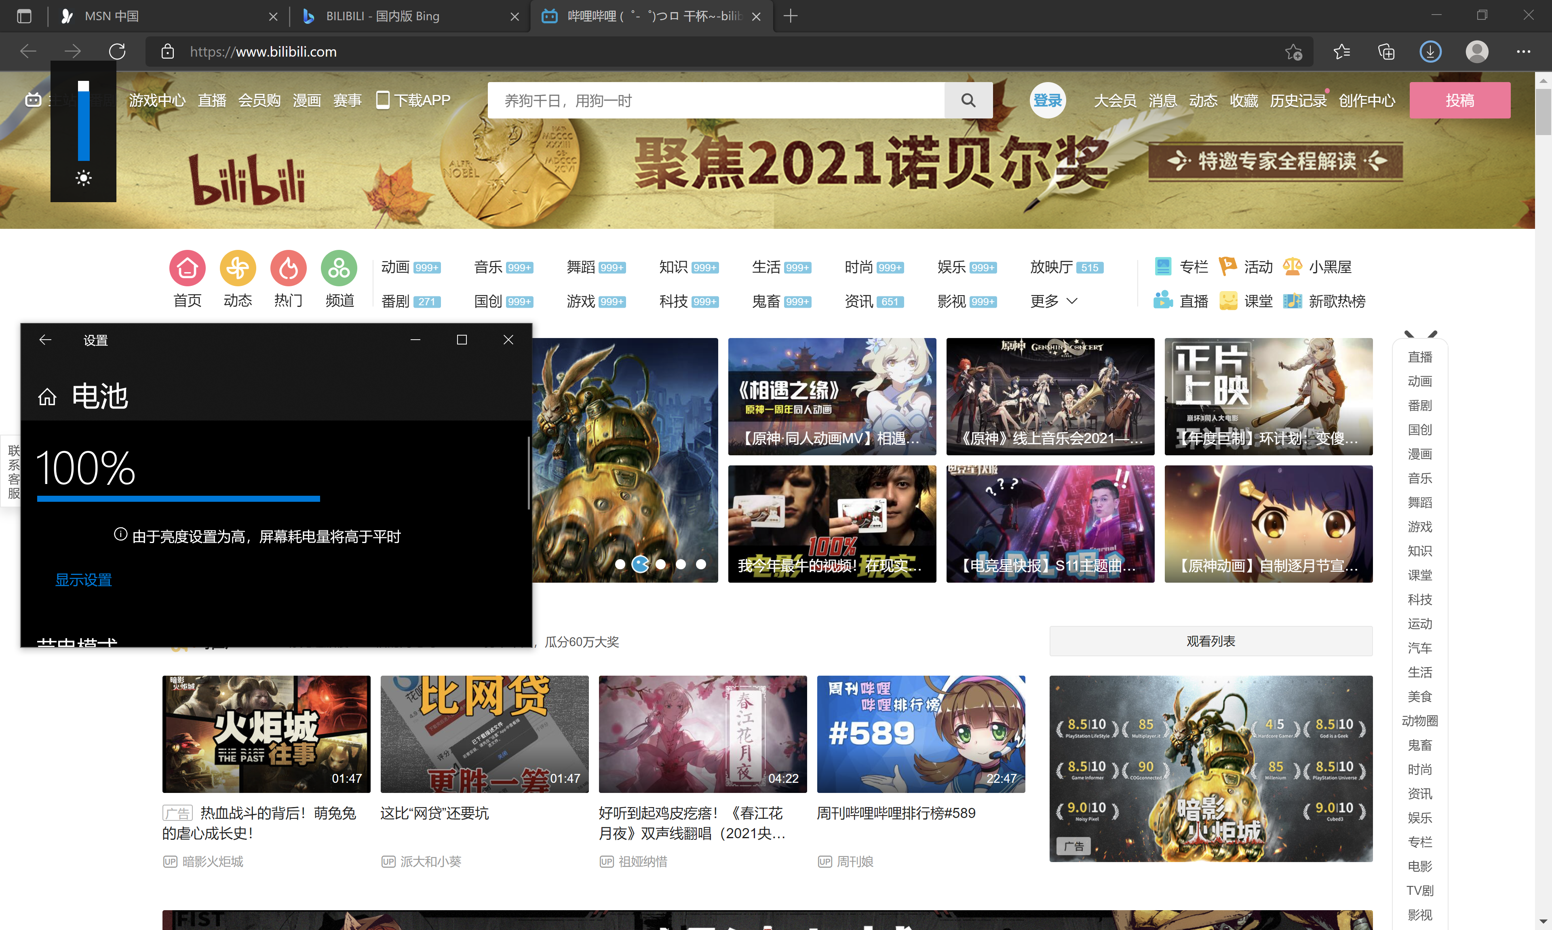This screenshot has height=930, width=1552.
Task: Open 游戏中心 in top navigation
Action: (x=157, y=100)
